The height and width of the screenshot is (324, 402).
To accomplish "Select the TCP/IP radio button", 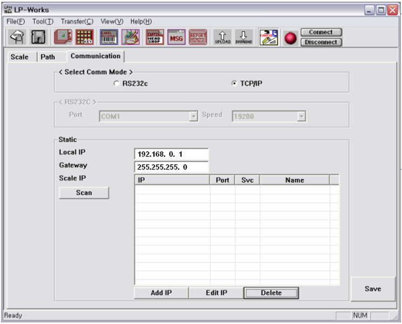I will 234,83.
